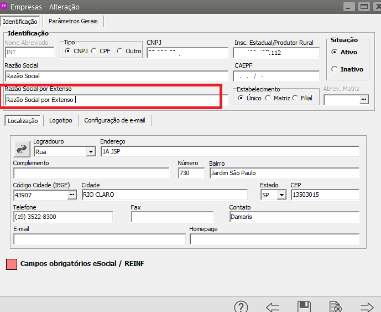Click the pink eSocial legend swatch
Image resolution: width=381 pixels, height=312 pixels.
pyautogui.click(x=11, y=264)
